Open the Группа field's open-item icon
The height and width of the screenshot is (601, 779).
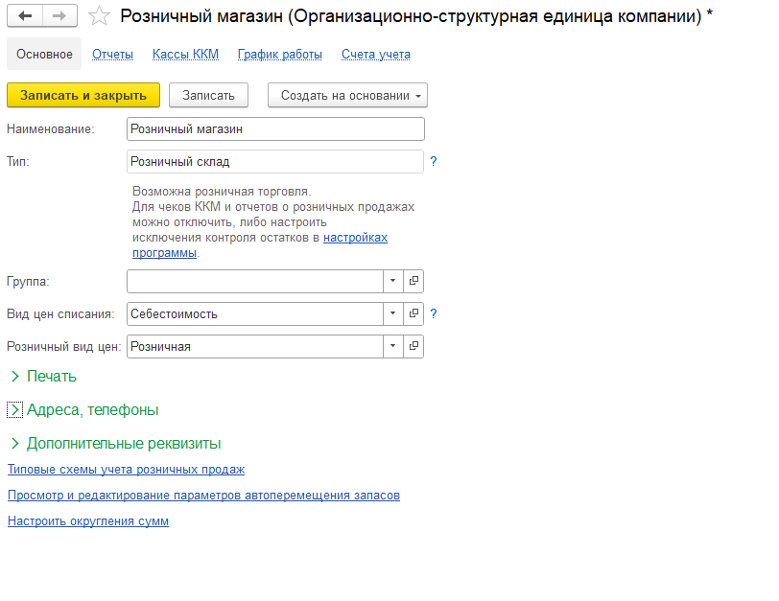[x=414, y=281]
